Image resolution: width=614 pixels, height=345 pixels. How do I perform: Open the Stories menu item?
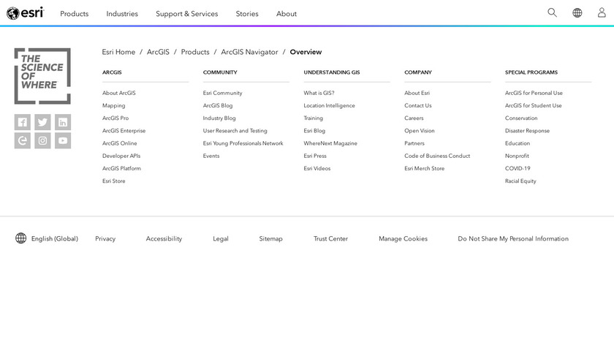pos(247,14)
